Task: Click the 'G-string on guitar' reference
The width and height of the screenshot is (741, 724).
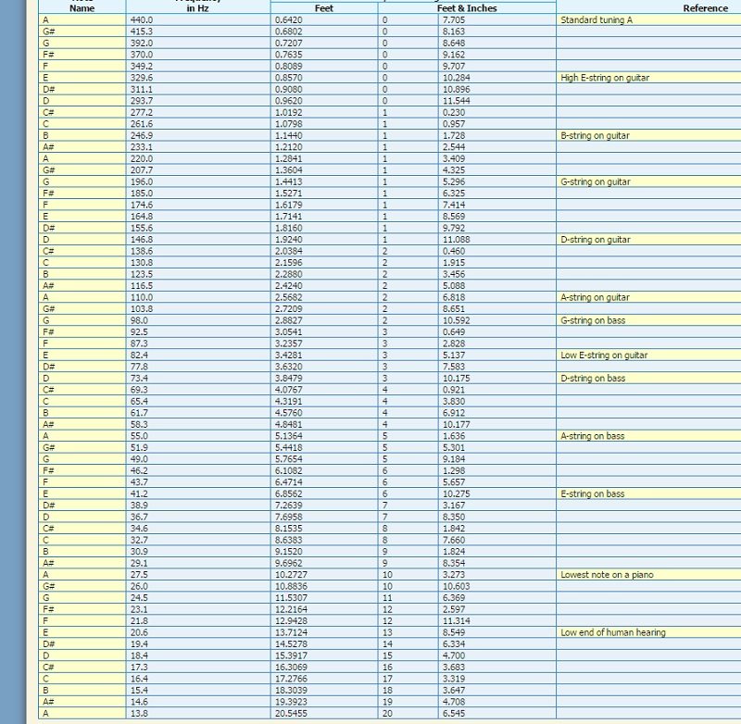Action: (x=648, y=181)
